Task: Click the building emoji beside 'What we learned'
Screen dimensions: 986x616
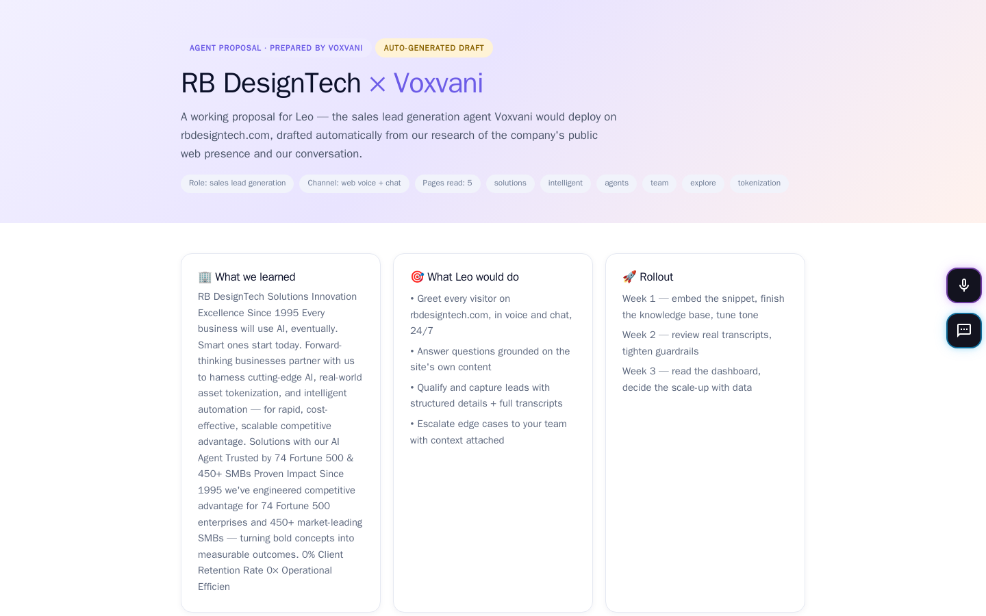Action: tap(205, 277)
